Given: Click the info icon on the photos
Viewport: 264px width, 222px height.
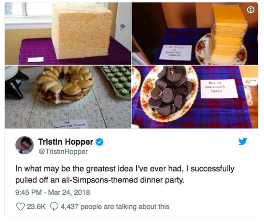Looking at the screenshot, I should [251, 10].
